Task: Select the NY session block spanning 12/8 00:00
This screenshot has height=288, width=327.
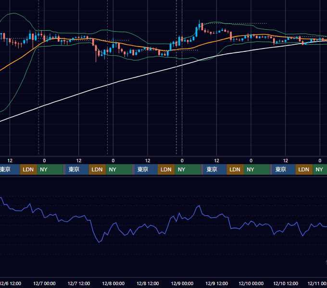Action: 119,169
